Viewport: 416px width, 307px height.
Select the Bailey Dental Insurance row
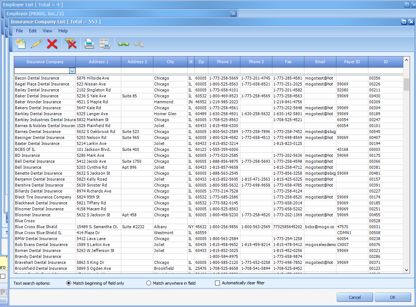(x=208, y=90)
